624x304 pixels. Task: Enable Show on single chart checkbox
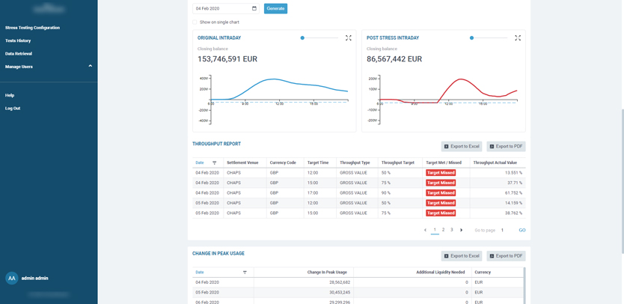coord(196,22)
